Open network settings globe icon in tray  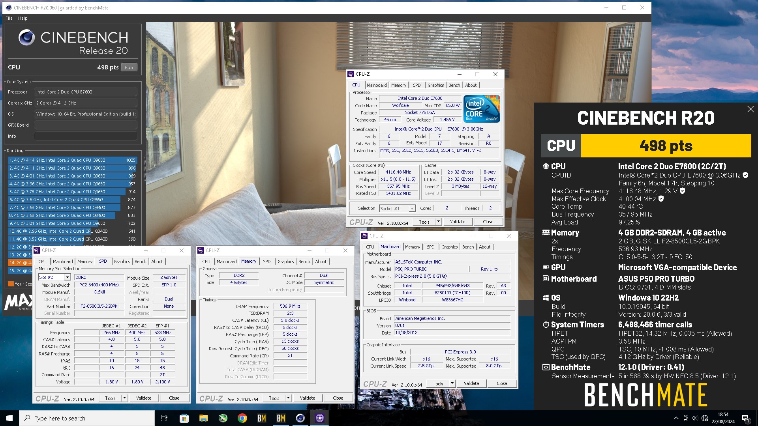[x=705, y=418]
